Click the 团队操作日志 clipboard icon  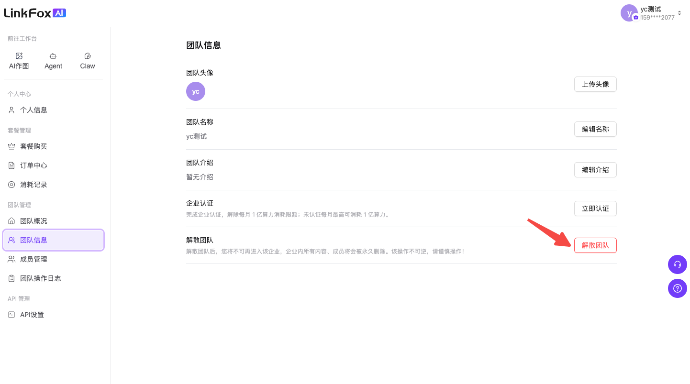pyautogui.click(x=12, y=278)
